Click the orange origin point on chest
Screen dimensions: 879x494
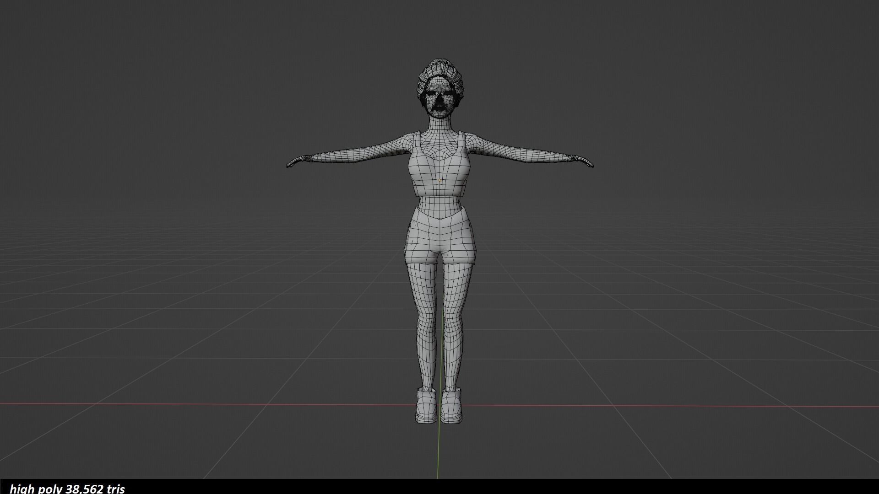pos(440,180)
